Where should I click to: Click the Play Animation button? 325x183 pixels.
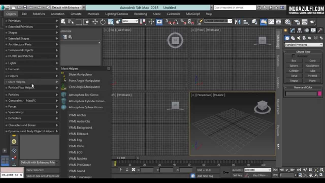[x=287, y=170]
